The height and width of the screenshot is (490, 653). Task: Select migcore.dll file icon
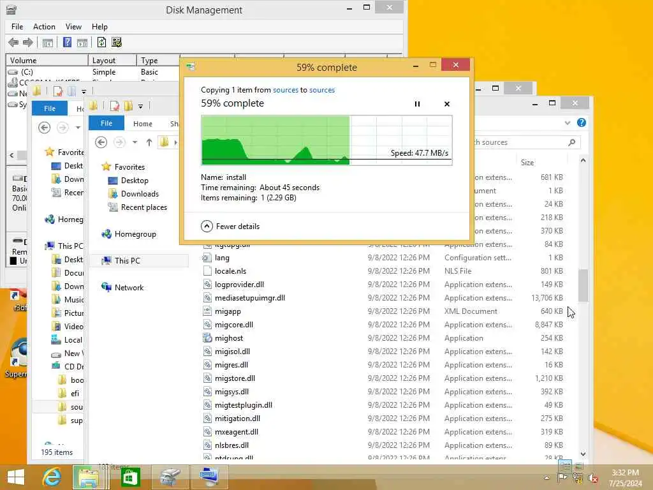tap(207, 325)
